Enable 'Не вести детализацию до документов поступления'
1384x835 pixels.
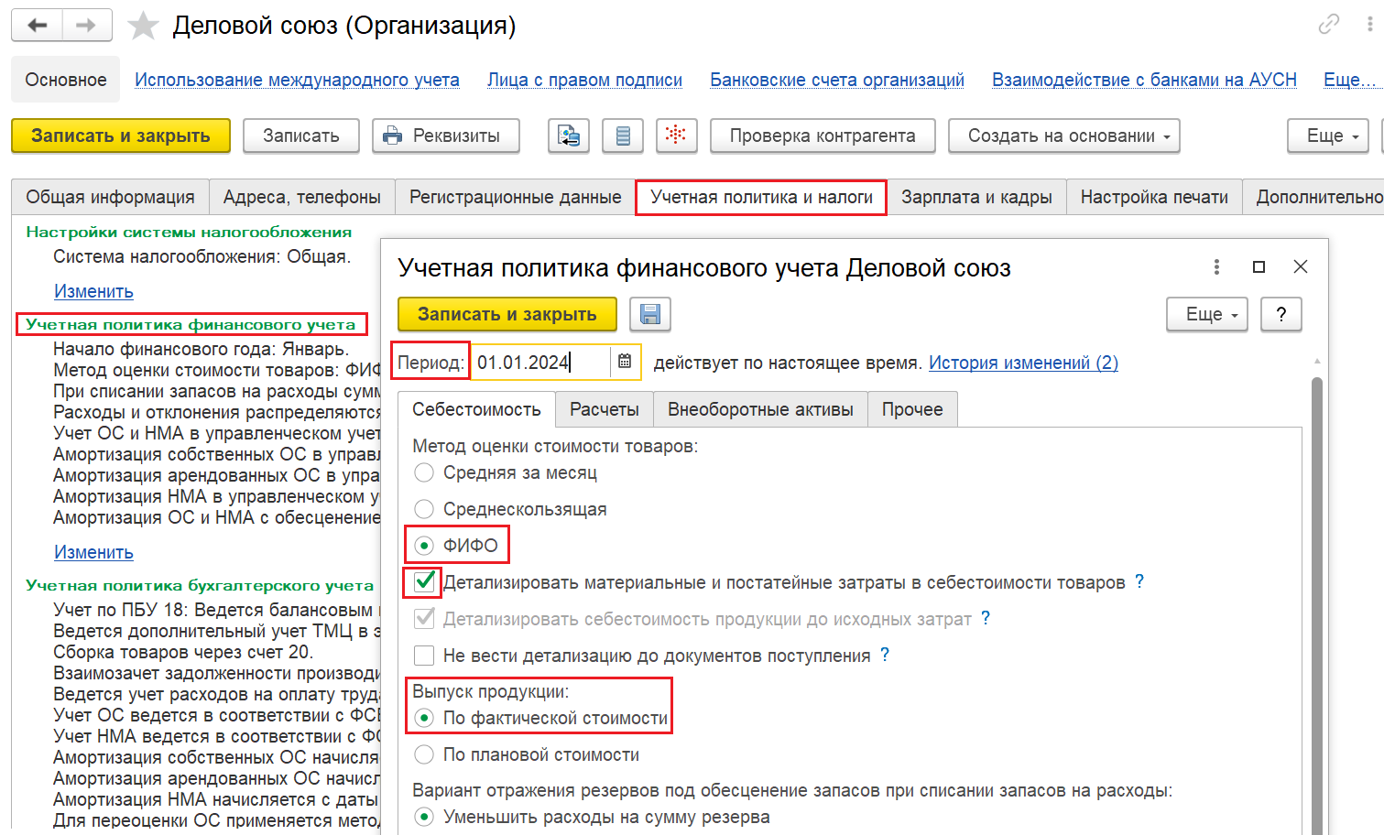click(424, 656)
